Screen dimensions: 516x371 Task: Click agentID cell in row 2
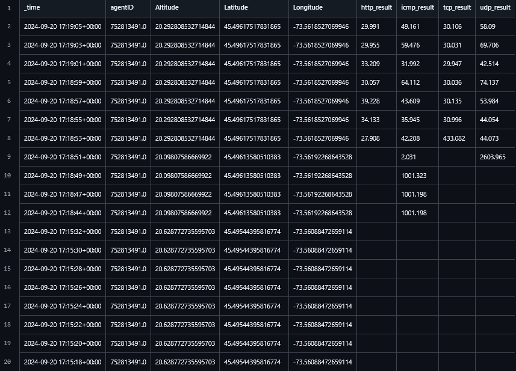[128, 26]
